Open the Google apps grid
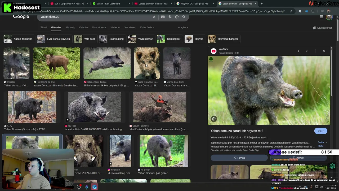339x191 pixels. (x=321, y=17)
